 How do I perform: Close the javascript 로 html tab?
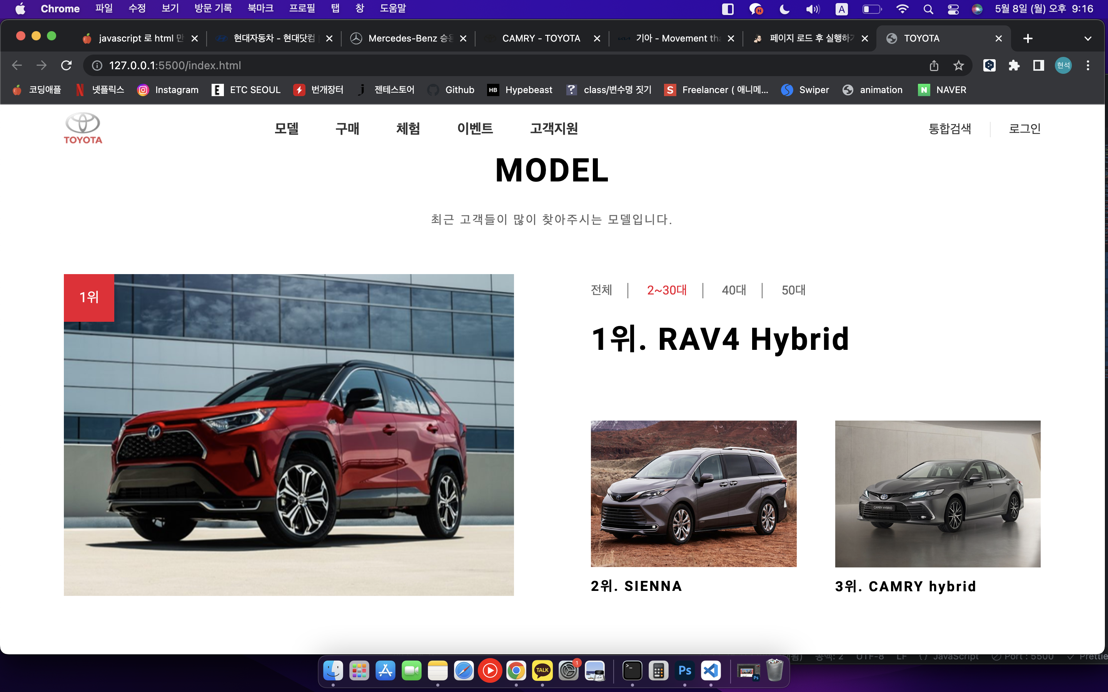tap(195, 38)
